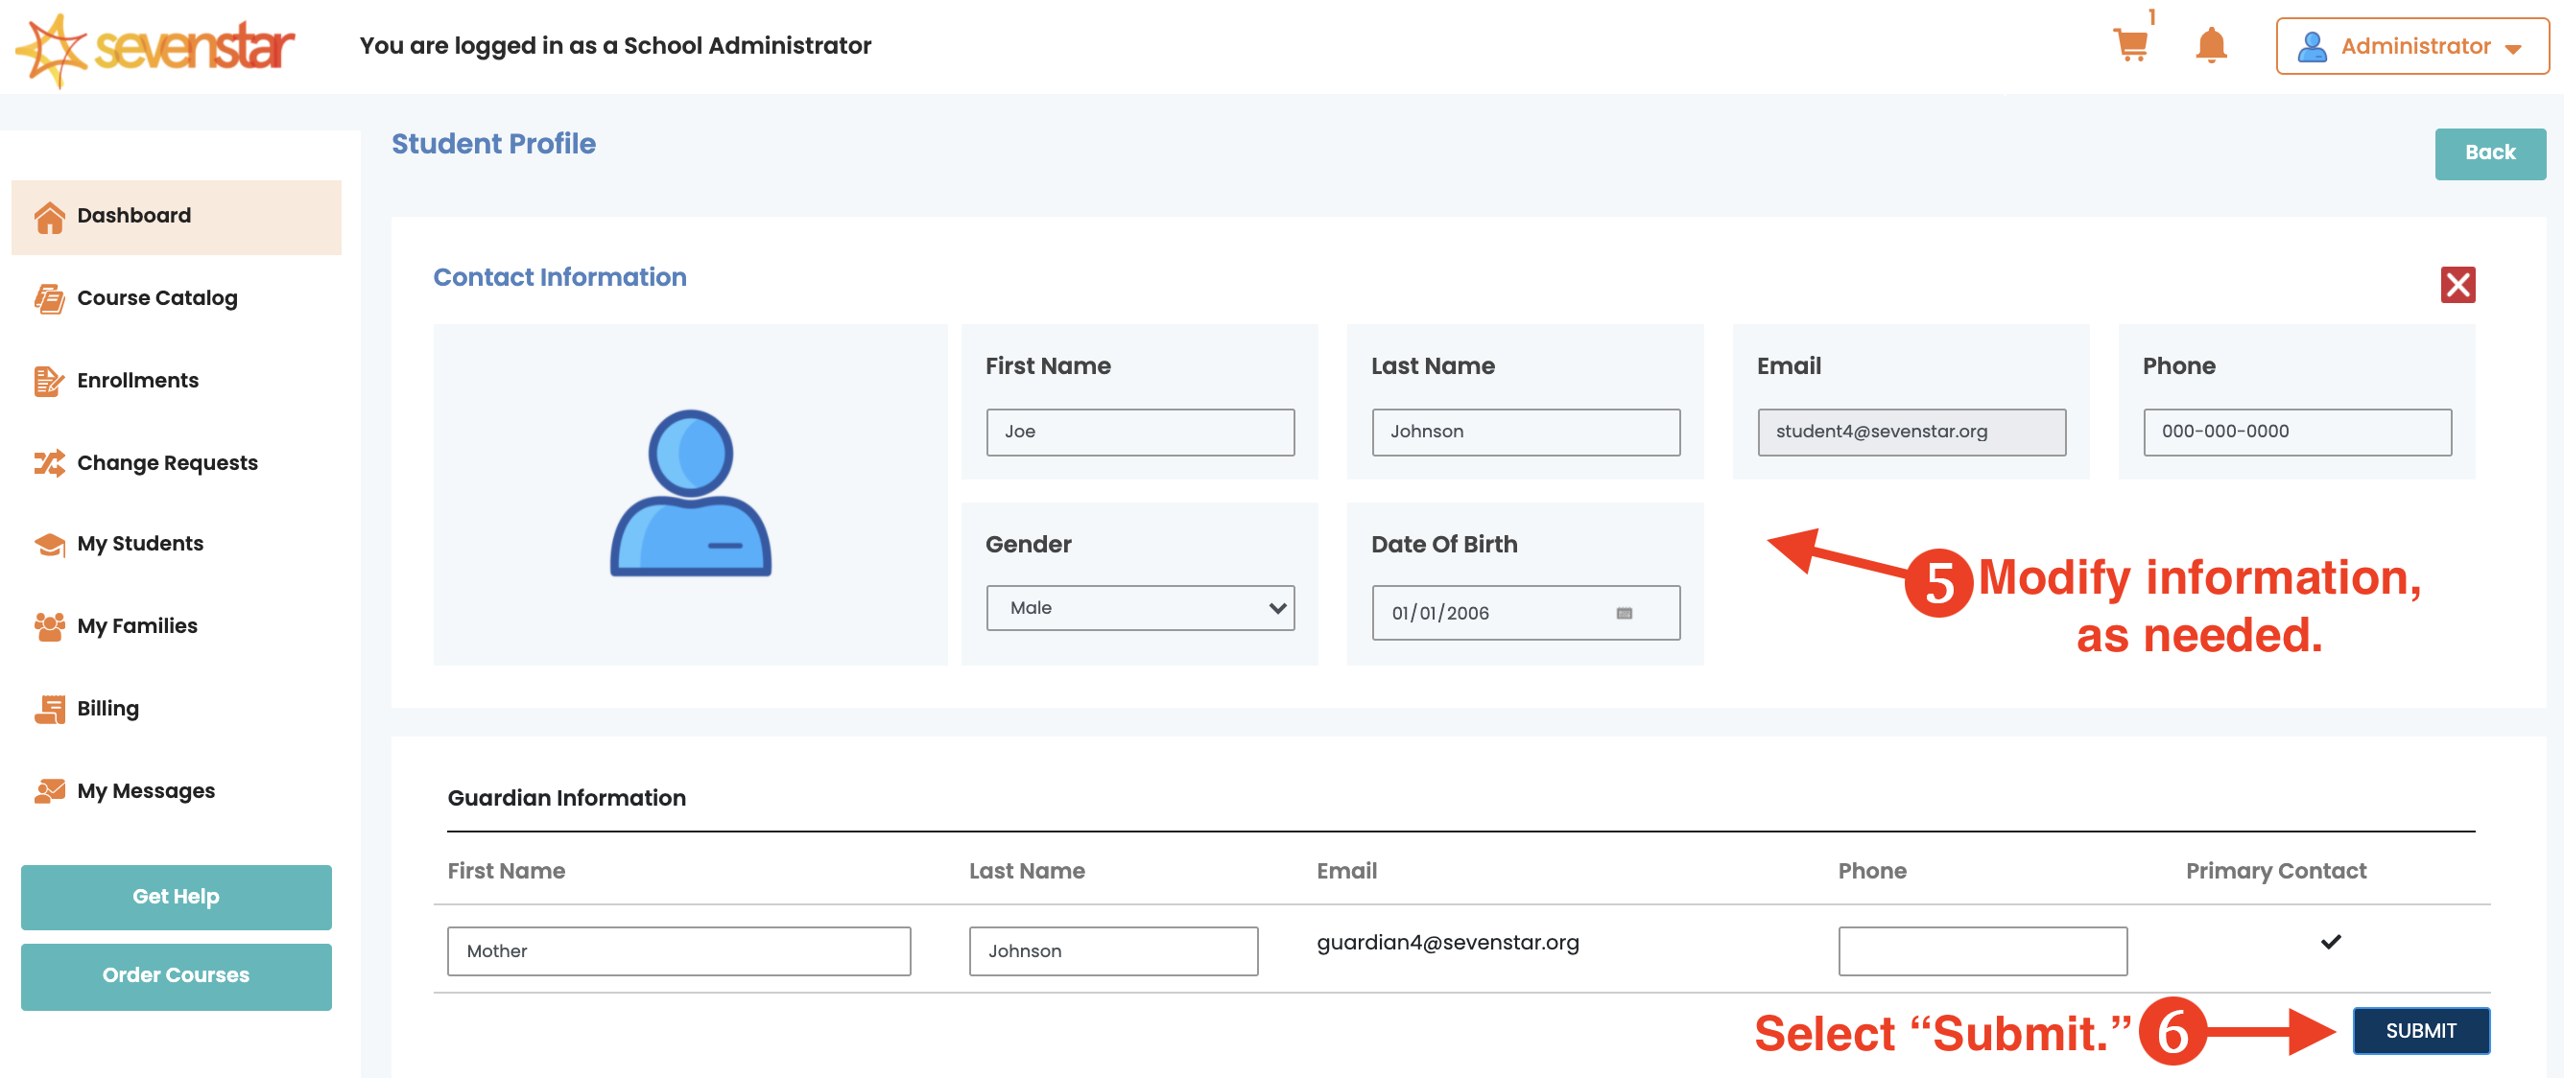Click the Sevenstar logo
The height and width of the screenshot is (1078, 2564).
[156, 48]
